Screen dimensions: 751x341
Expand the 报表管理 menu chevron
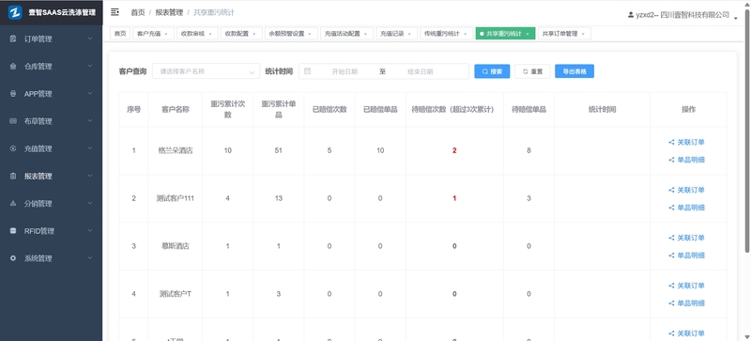click(90, 176)
